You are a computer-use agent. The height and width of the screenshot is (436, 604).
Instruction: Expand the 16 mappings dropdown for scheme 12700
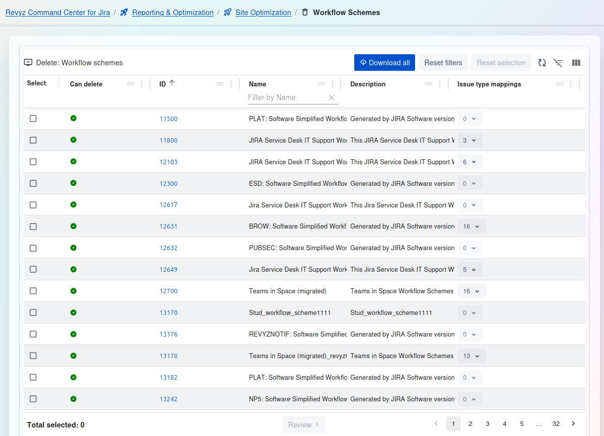coord(471,291)
